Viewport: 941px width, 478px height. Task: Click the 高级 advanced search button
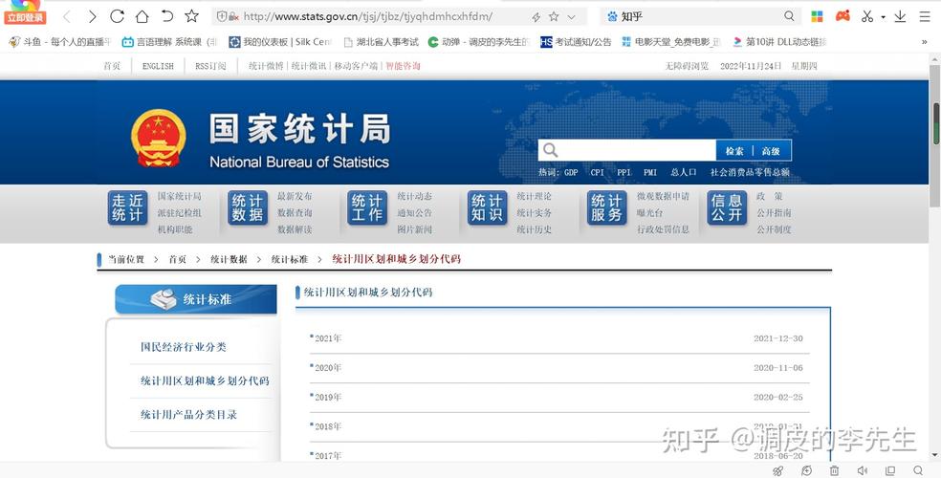(x=771, y=151)
